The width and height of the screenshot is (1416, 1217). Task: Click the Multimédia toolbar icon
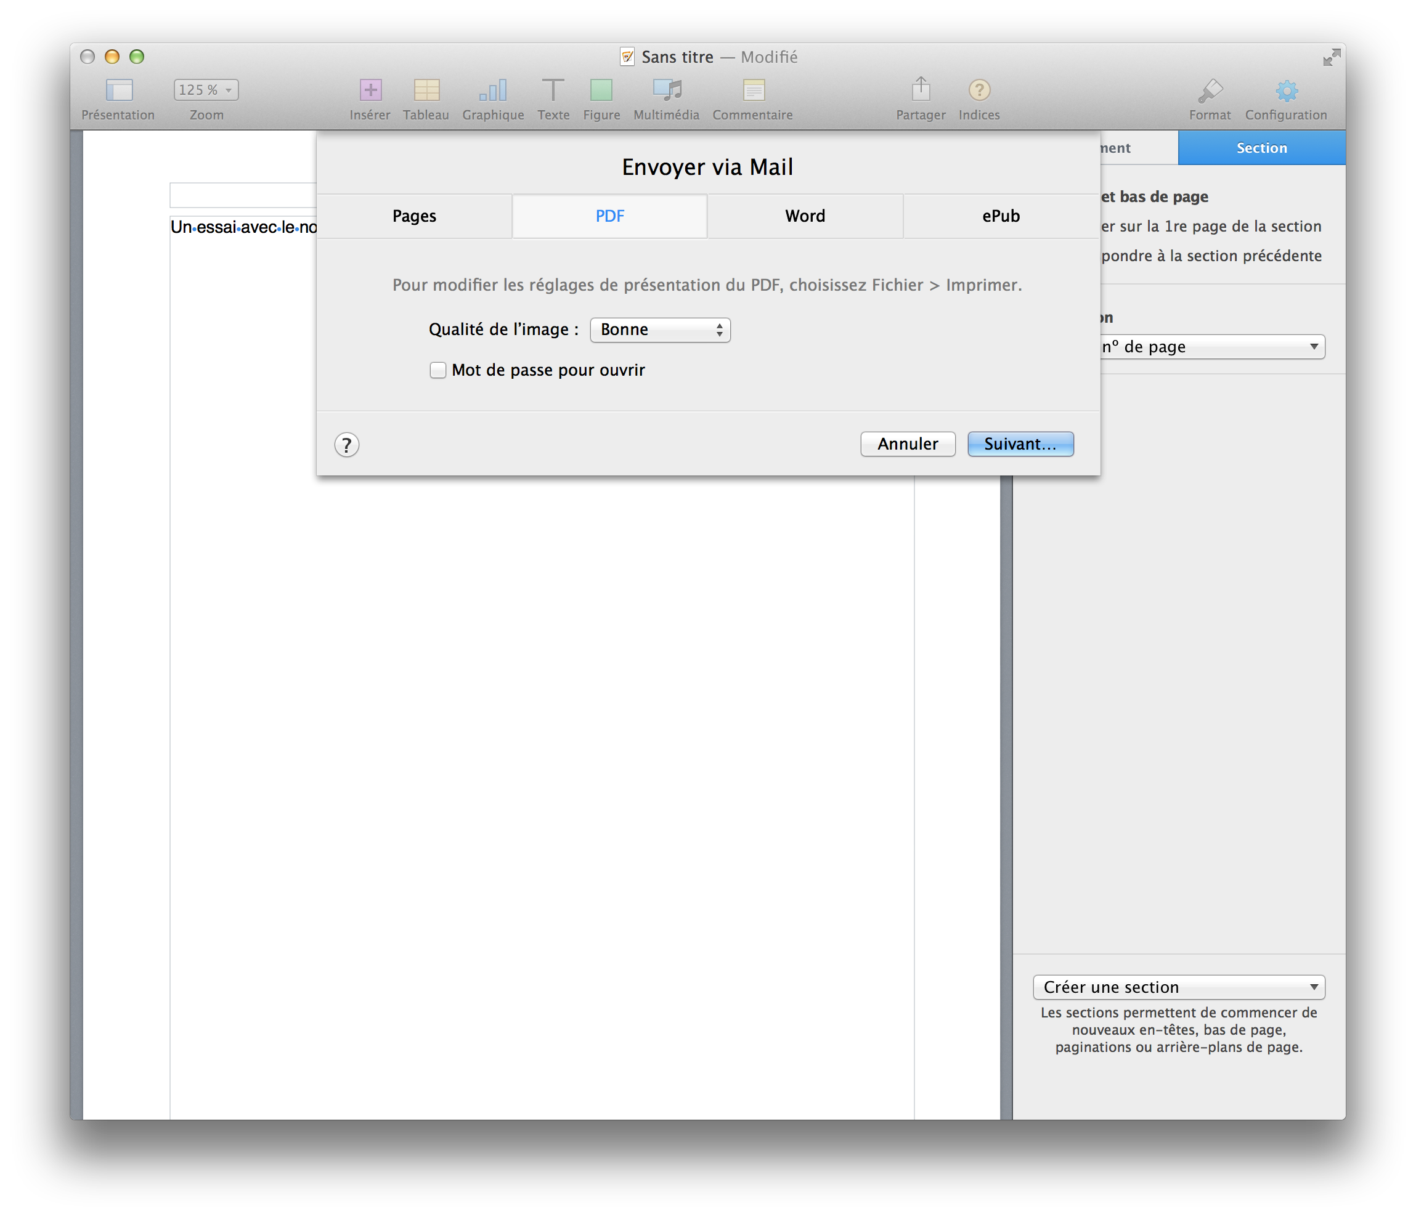tap(666, 90)
